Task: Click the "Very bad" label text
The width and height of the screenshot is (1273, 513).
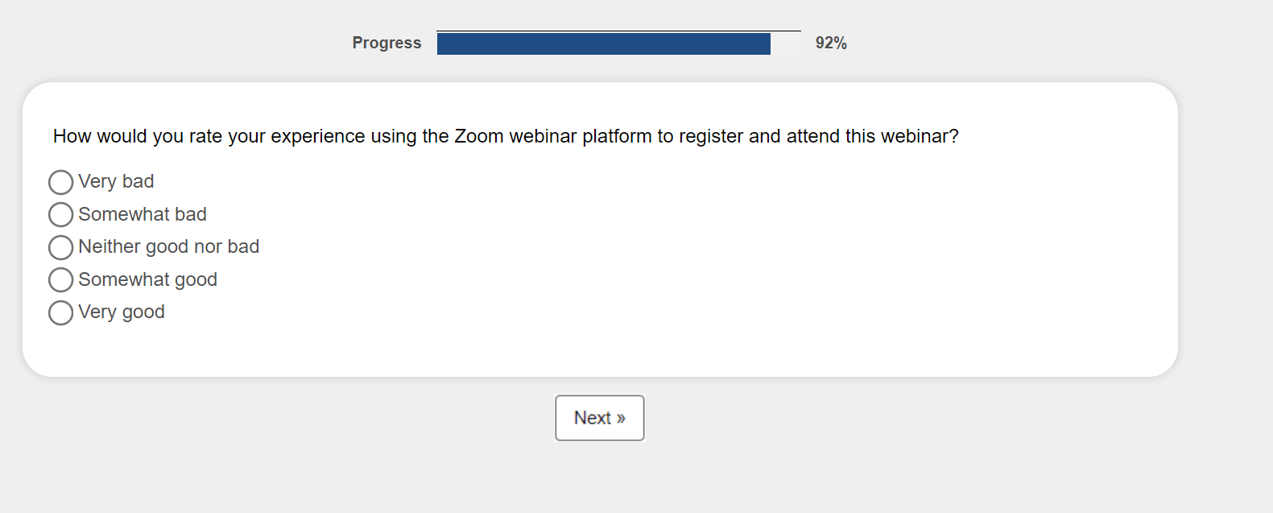Action: 116,182
